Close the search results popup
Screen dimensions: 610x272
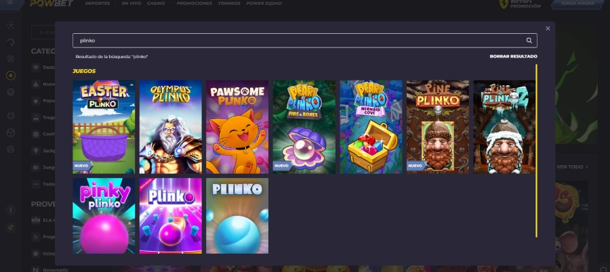click(548, 28)
